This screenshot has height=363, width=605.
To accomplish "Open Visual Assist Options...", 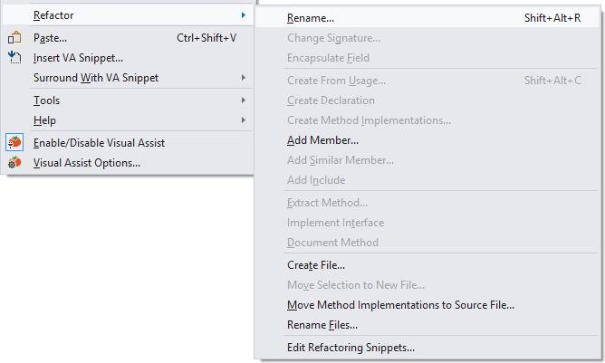I will 86,163.
